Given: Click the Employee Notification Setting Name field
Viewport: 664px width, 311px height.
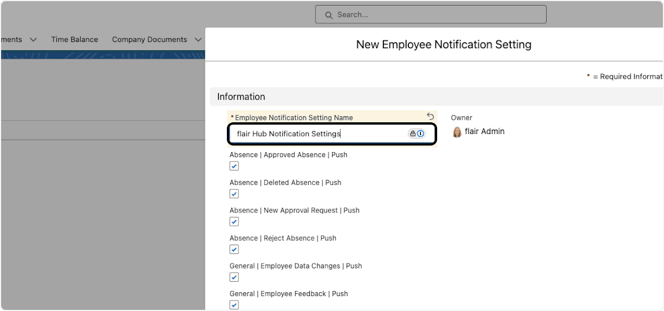Looking at the screenshot, I should click(x=332, y=134).
